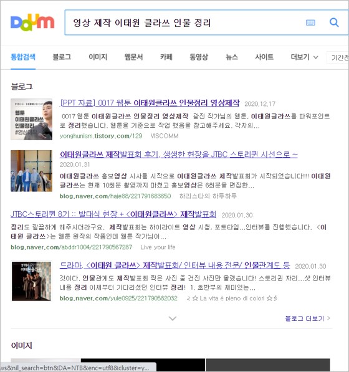Expand blog results with the down chevron
The height and width of the screenshot is (372, 349).
172,318
